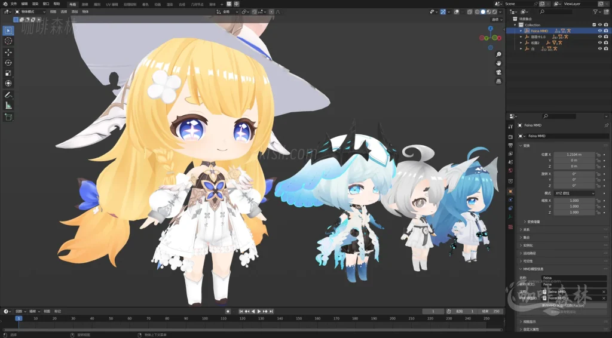Jump to the timeline end frame button
Image resolution: width=612 pixels, height=338 pixels.
pos(271,312)
